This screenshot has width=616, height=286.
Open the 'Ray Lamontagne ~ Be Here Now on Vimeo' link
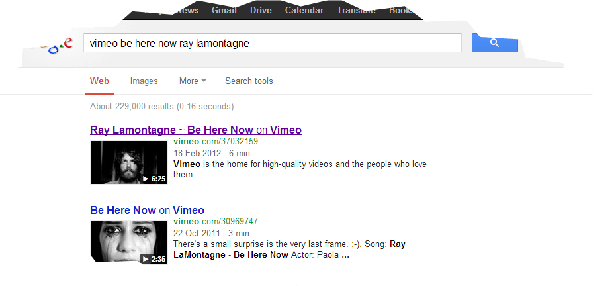196,130
